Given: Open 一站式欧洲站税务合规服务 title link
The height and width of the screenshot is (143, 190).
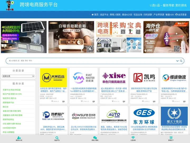Looking at the screenshot, I should pyautogui.click(x=83, y=90).
